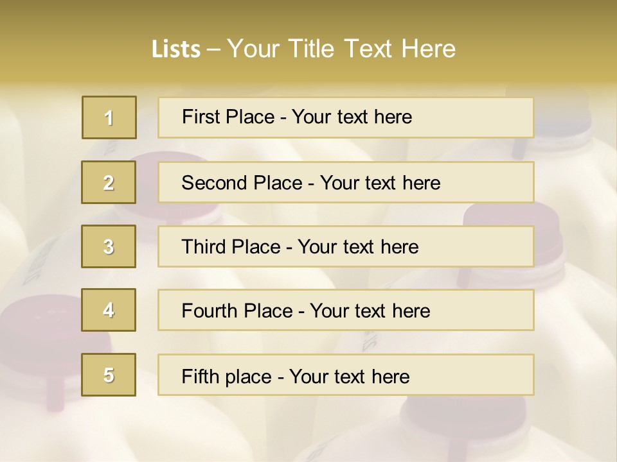Select the number 2 box
Image resolution: width=617 pixels, height=462 pixels.
[109, 182]
